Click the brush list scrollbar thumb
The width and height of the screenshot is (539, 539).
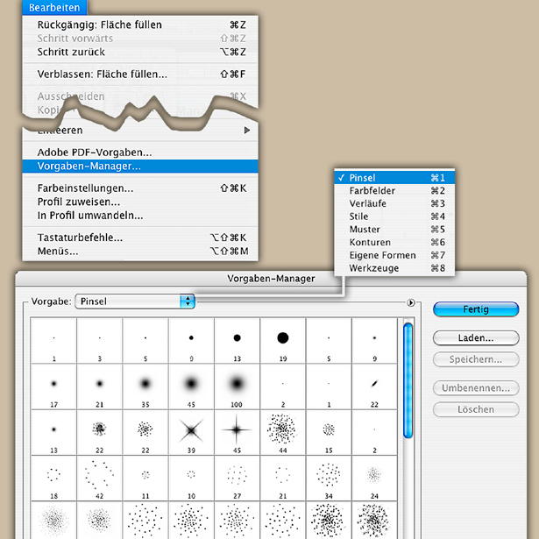pyautogui.click(x=408, y=380)
